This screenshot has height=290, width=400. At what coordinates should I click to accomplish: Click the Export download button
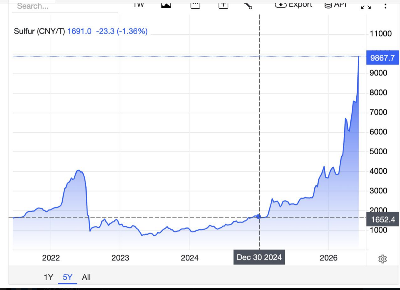pos(294,5)
